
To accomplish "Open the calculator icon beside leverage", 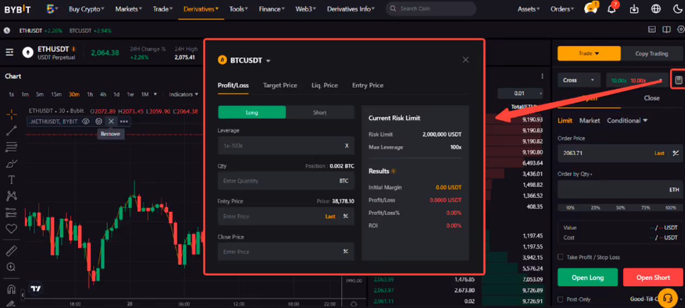I will pyautogui.click(x=678, y=80).
